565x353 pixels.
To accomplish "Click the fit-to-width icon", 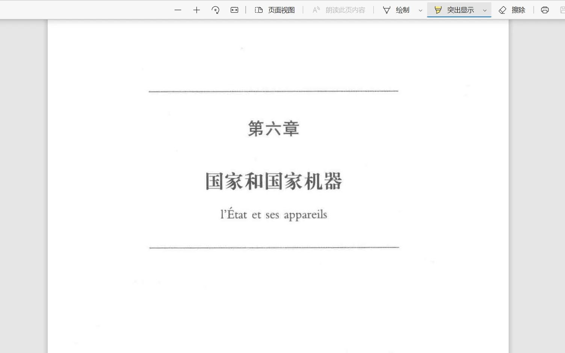I will point(234,10).
